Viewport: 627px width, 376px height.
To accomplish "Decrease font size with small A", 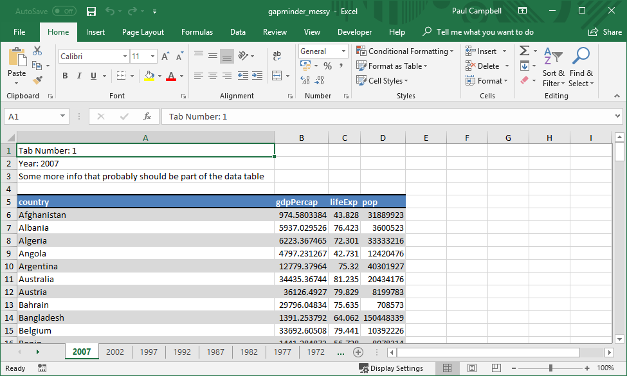I will click(180, 57).
